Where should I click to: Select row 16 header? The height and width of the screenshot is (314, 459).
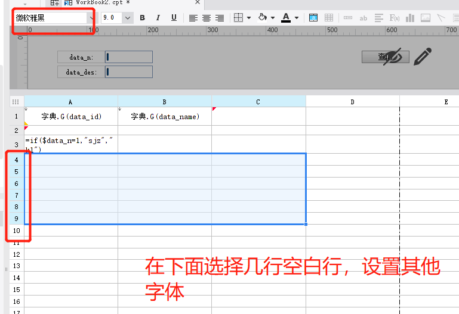pos(17,301)
